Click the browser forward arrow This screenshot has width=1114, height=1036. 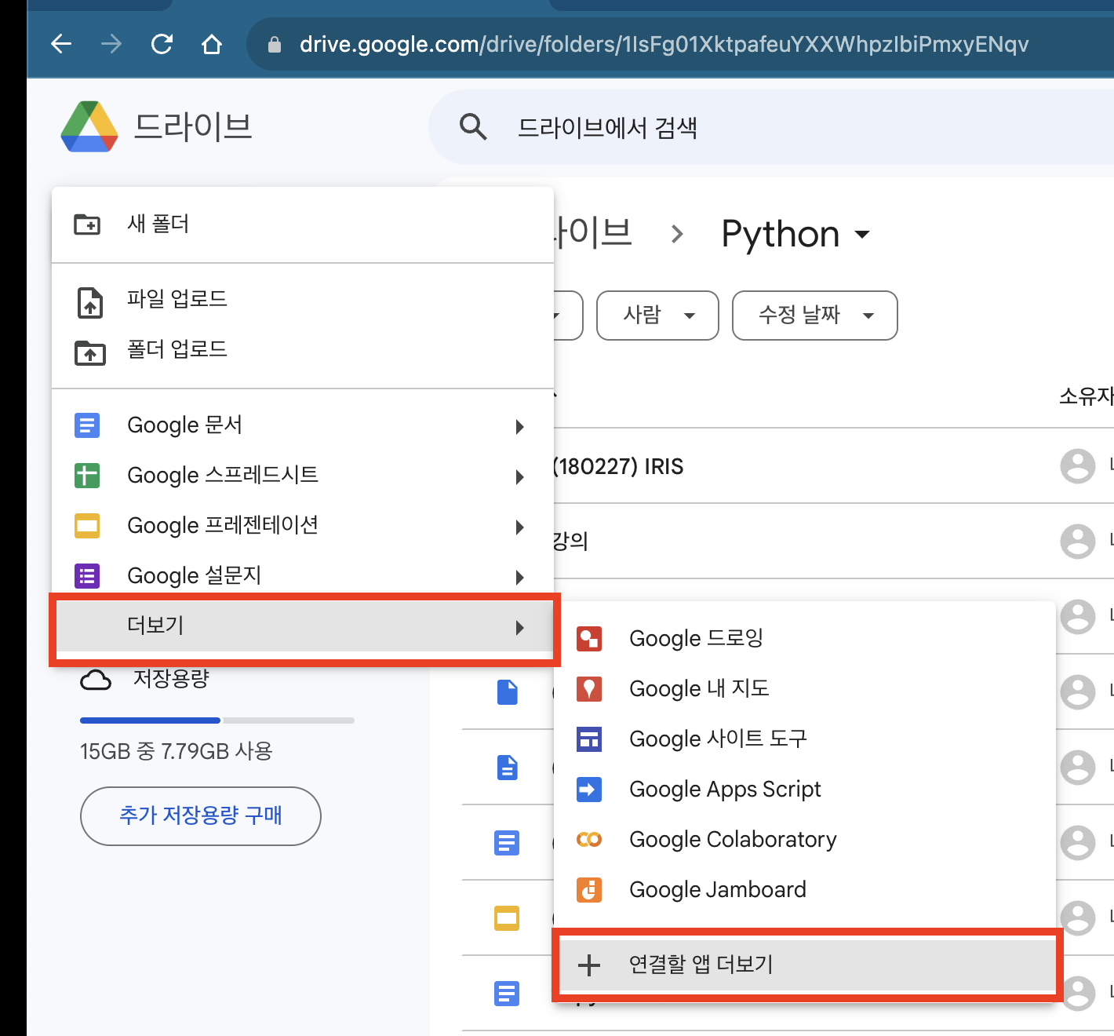[111, 44]
